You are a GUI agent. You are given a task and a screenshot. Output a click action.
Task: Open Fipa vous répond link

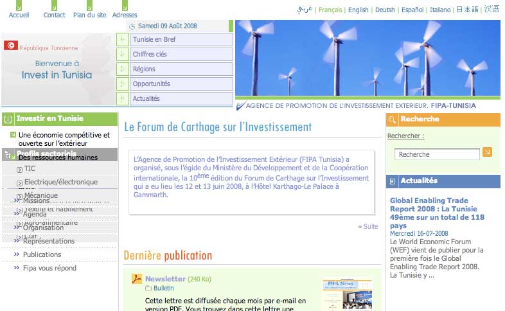click(x=49, y=268)
